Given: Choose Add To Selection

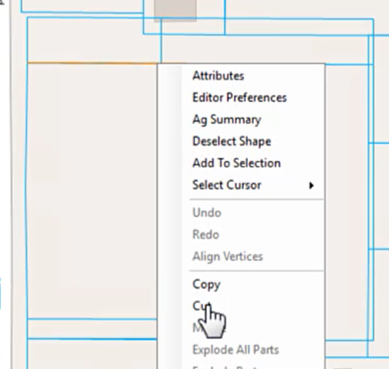Looking at the screenshot, I should (237, 163).
